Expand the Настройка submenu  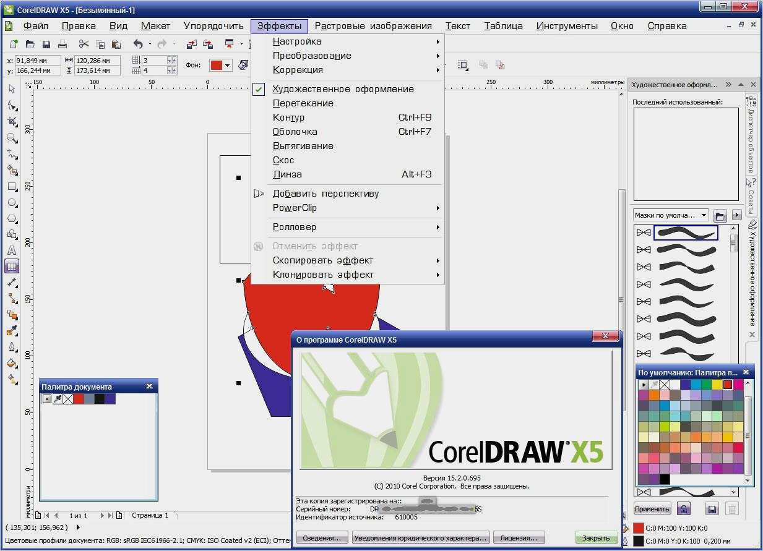(348, 41)
